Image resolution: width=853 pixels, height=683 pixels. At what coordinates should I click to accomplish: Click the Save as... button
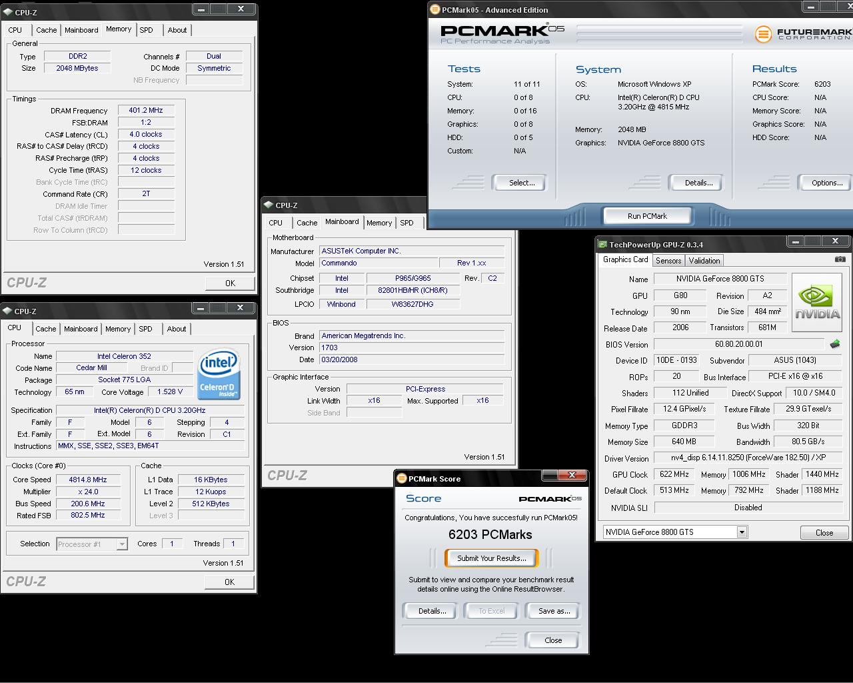tap(554, 611)
